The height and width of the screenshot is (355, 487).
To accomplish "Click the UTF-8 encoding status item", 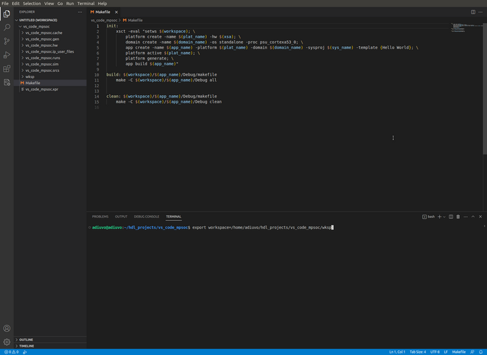I will [435, 352].
